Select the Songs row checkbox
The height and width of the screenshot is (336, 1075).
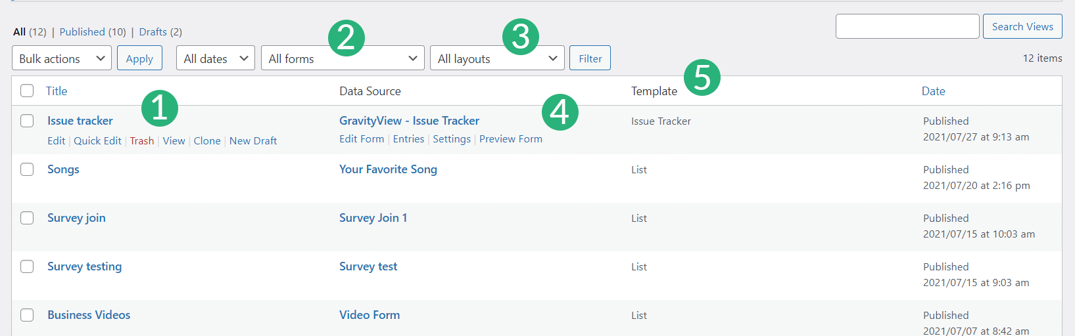click(x=27, y=169)
